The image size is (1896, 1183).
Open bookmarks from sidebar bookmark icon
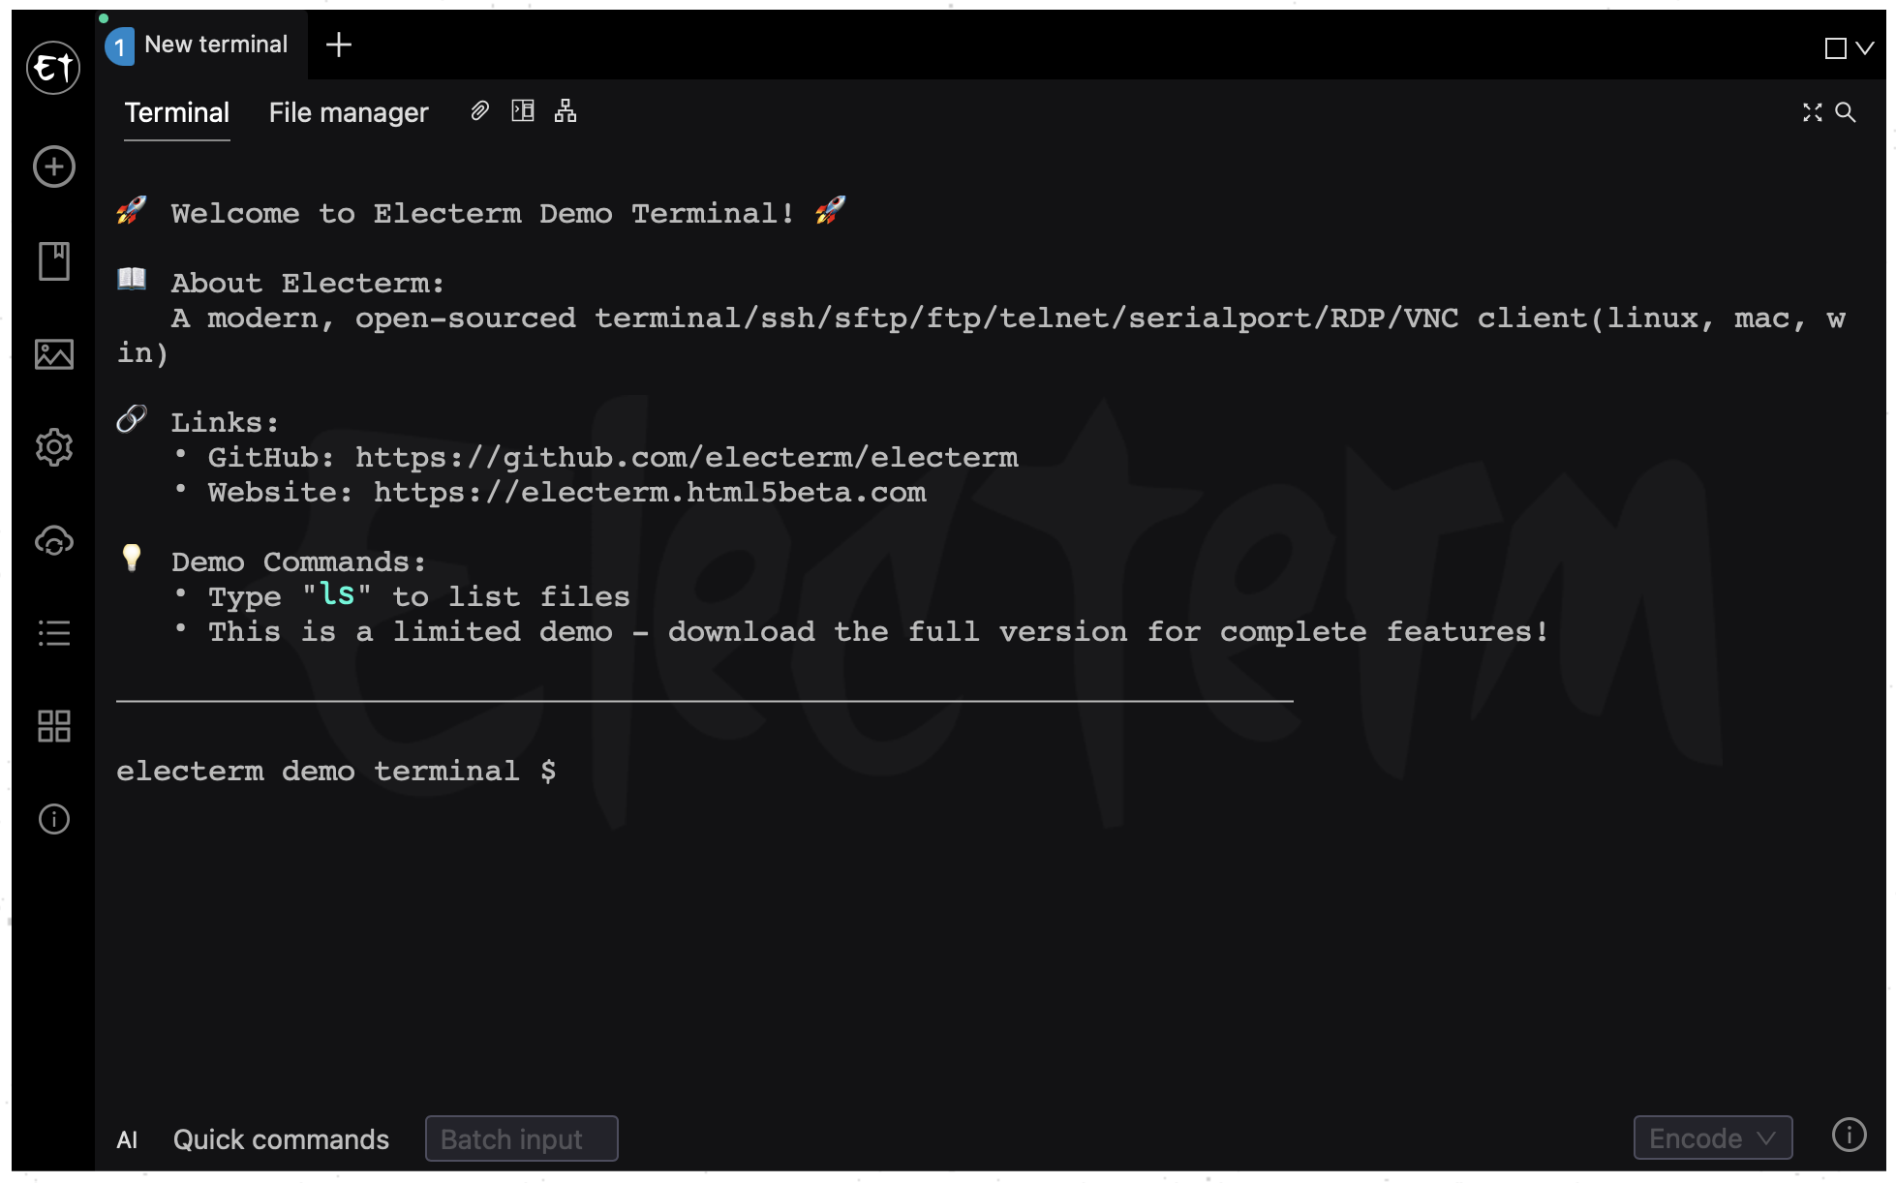(54, 261)
